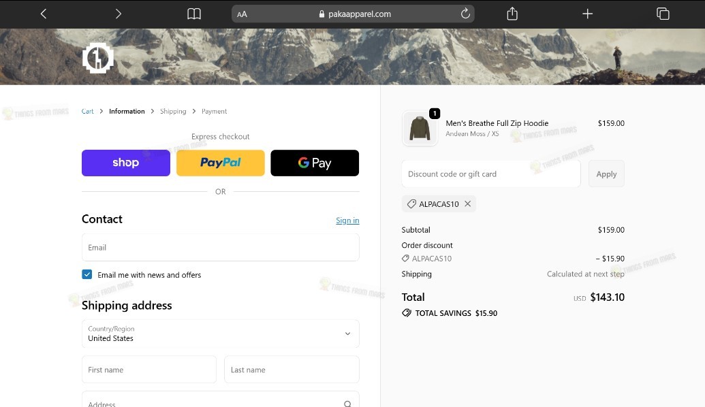Click the Address search magnifier icon

coord(347,404)
